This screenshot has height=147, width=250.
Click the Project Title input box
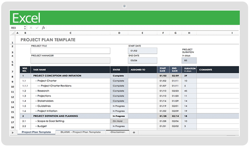(70, 51)
